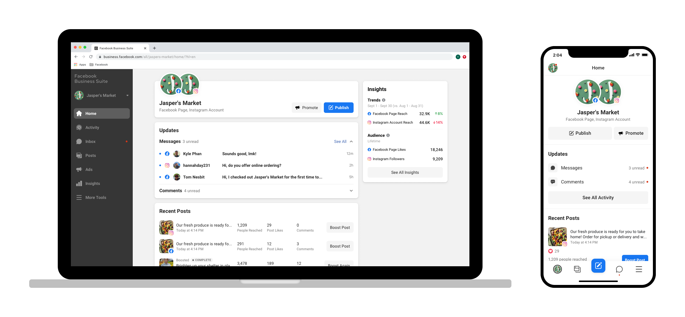
Task: Select the Home tab in sidebar
Action: (101, 113)
